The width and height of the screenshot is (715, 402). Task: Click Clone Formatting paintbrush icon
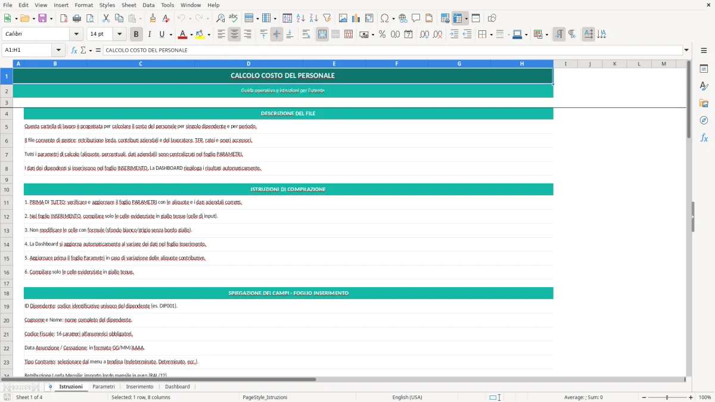point(153,18)
